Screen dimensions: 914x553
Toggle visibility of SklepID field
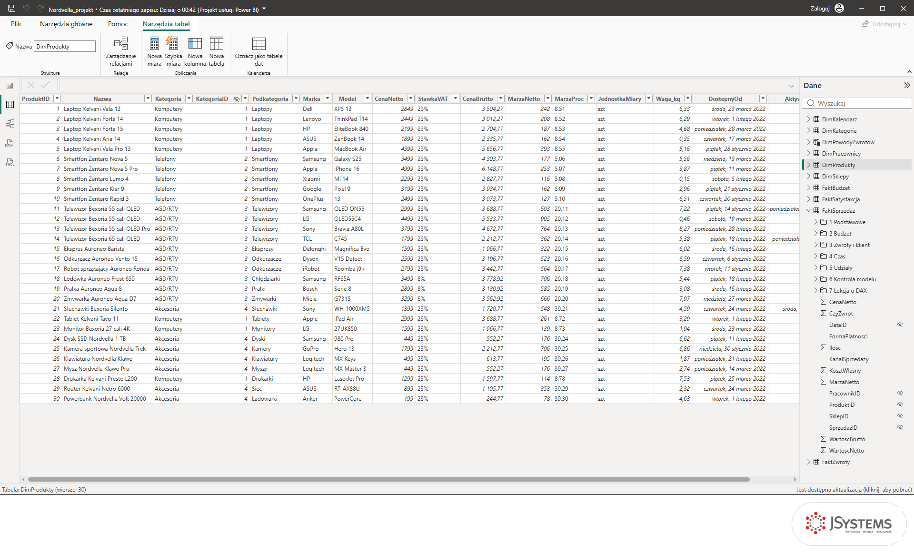(900, 416)
